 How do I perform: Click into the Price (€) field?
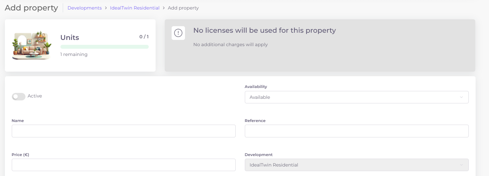[124, 165]
